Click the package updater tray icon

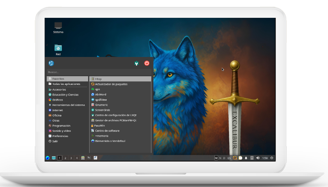tap(235, 158)
